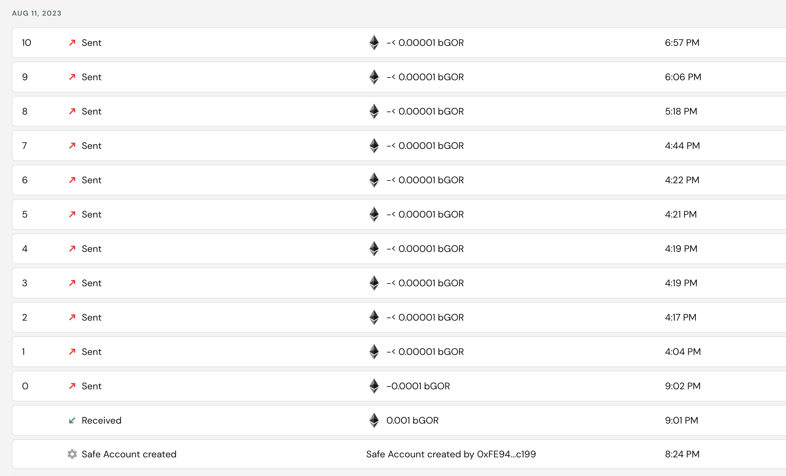Click the amount in transaction 10's row
Screen dimensions: 786x476
click(425, 43)
